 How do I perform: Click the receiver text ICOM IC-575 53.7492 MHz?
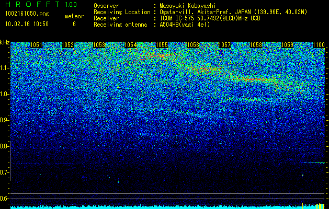(210, 18)
